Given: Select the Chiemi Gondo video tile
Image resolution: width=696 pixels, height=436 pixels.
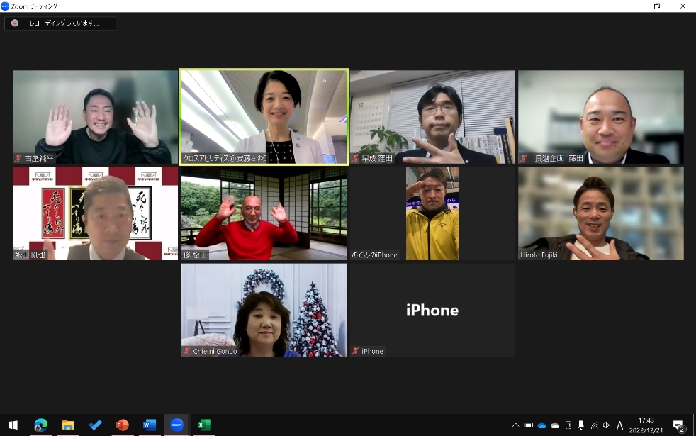Looking at the screenshot, I should pyautogui.click(x=264, y=310).
